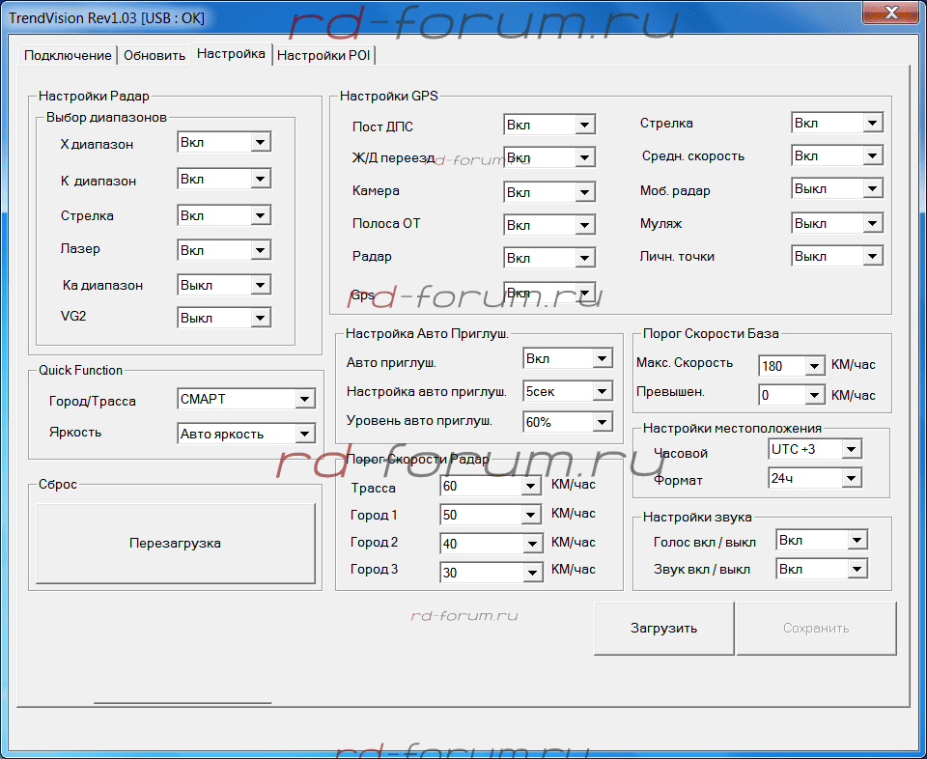Image resolution: width=927 pixels, height=759 pixels.
Task: Open the Часовой timezone dropdown
Action: pyautogui.click(x=815, y=449)
